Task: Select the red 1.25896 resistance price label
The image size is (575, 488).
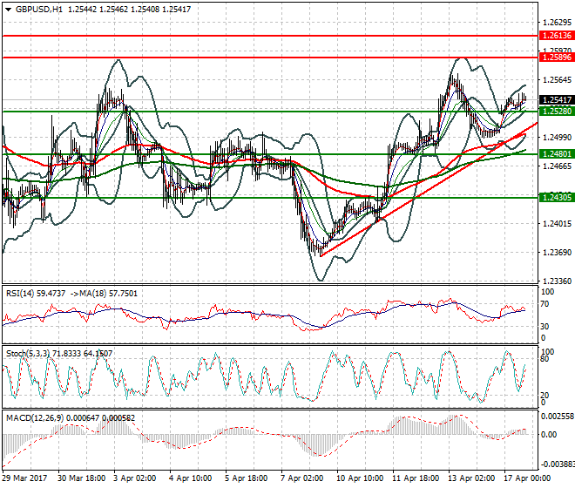Action: (x=557, y=58)
